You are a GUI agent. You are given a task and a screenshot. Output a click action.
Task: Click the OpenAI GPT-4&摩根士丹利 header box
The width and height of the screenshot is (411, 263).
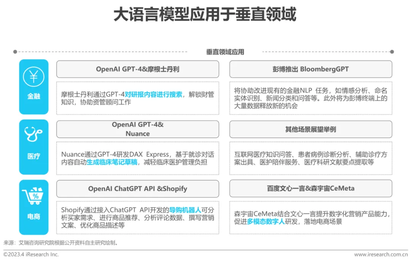138,69
